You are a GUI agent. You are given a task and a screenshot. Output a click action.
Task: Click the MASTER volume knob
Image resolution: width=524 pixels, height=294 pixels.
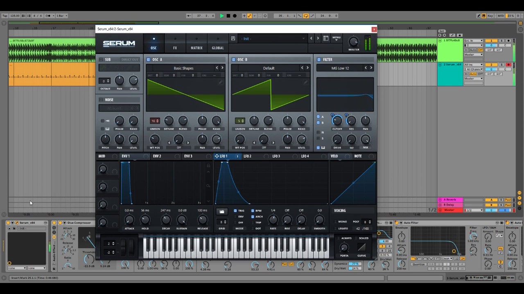point(354,42)
